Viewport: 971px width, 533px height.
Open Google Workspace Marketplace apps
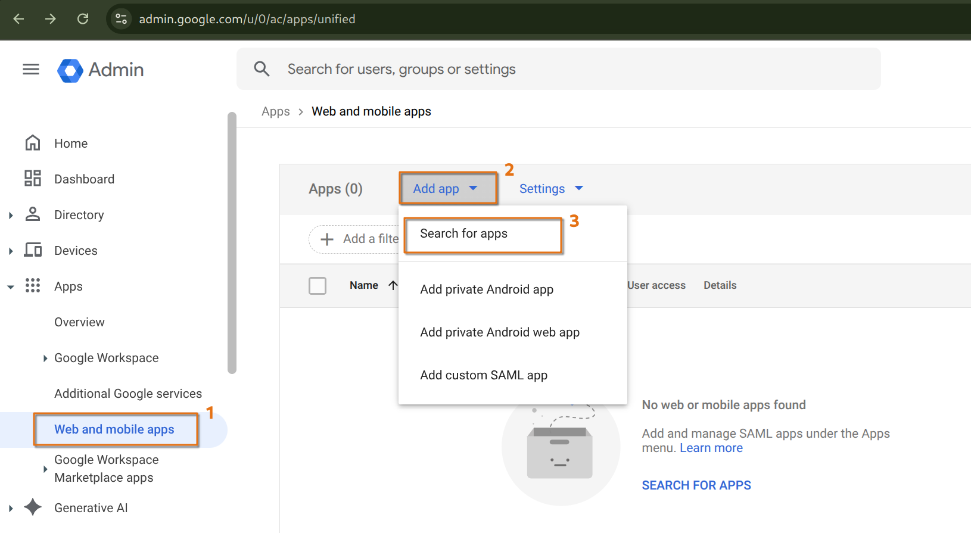[107, 469]
